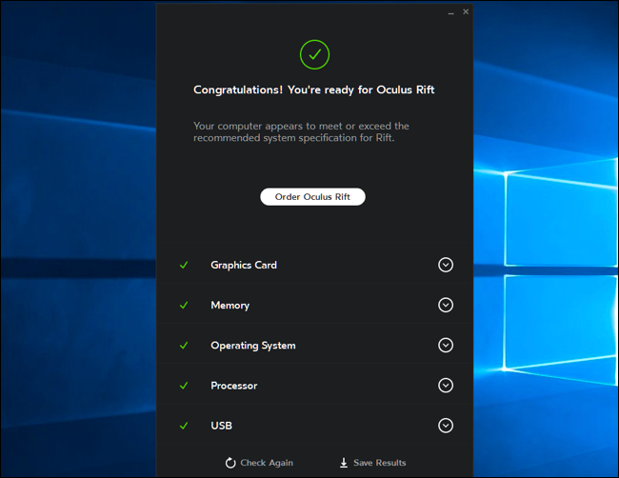Save Results to a file
This screenshot has height=478, width=619.
click(372, 463)
